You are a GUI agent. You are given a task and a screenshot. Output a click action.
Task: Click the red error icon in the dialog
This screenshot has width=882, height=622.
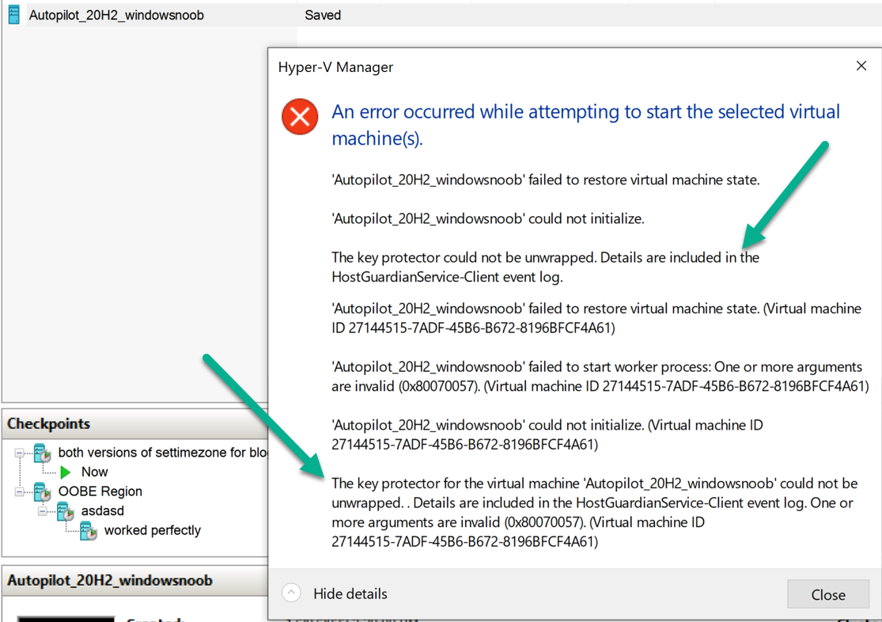click(300, 116)
